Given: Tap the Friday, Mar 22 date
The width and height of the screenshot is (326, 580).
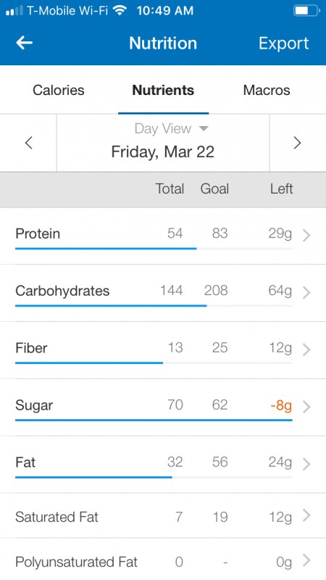Looking at the screenshot, I should pos(162,152).
